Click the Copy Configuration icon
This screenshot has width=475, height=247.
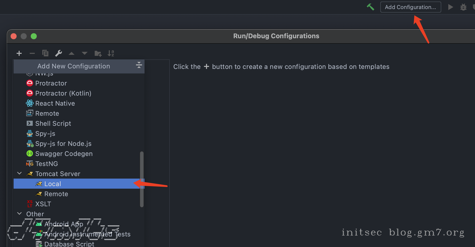tap(45, 53)
